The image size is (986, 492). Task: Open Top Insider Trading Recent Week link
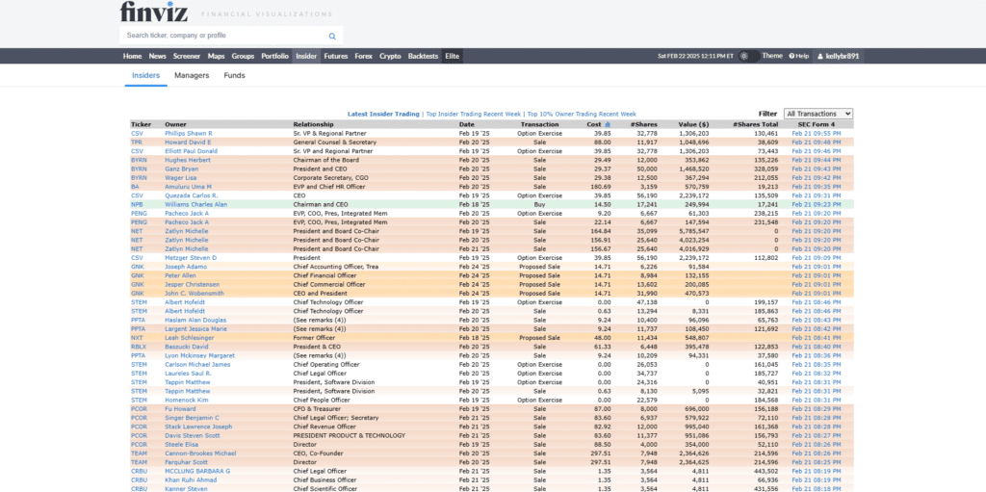(x=474, y=115)
